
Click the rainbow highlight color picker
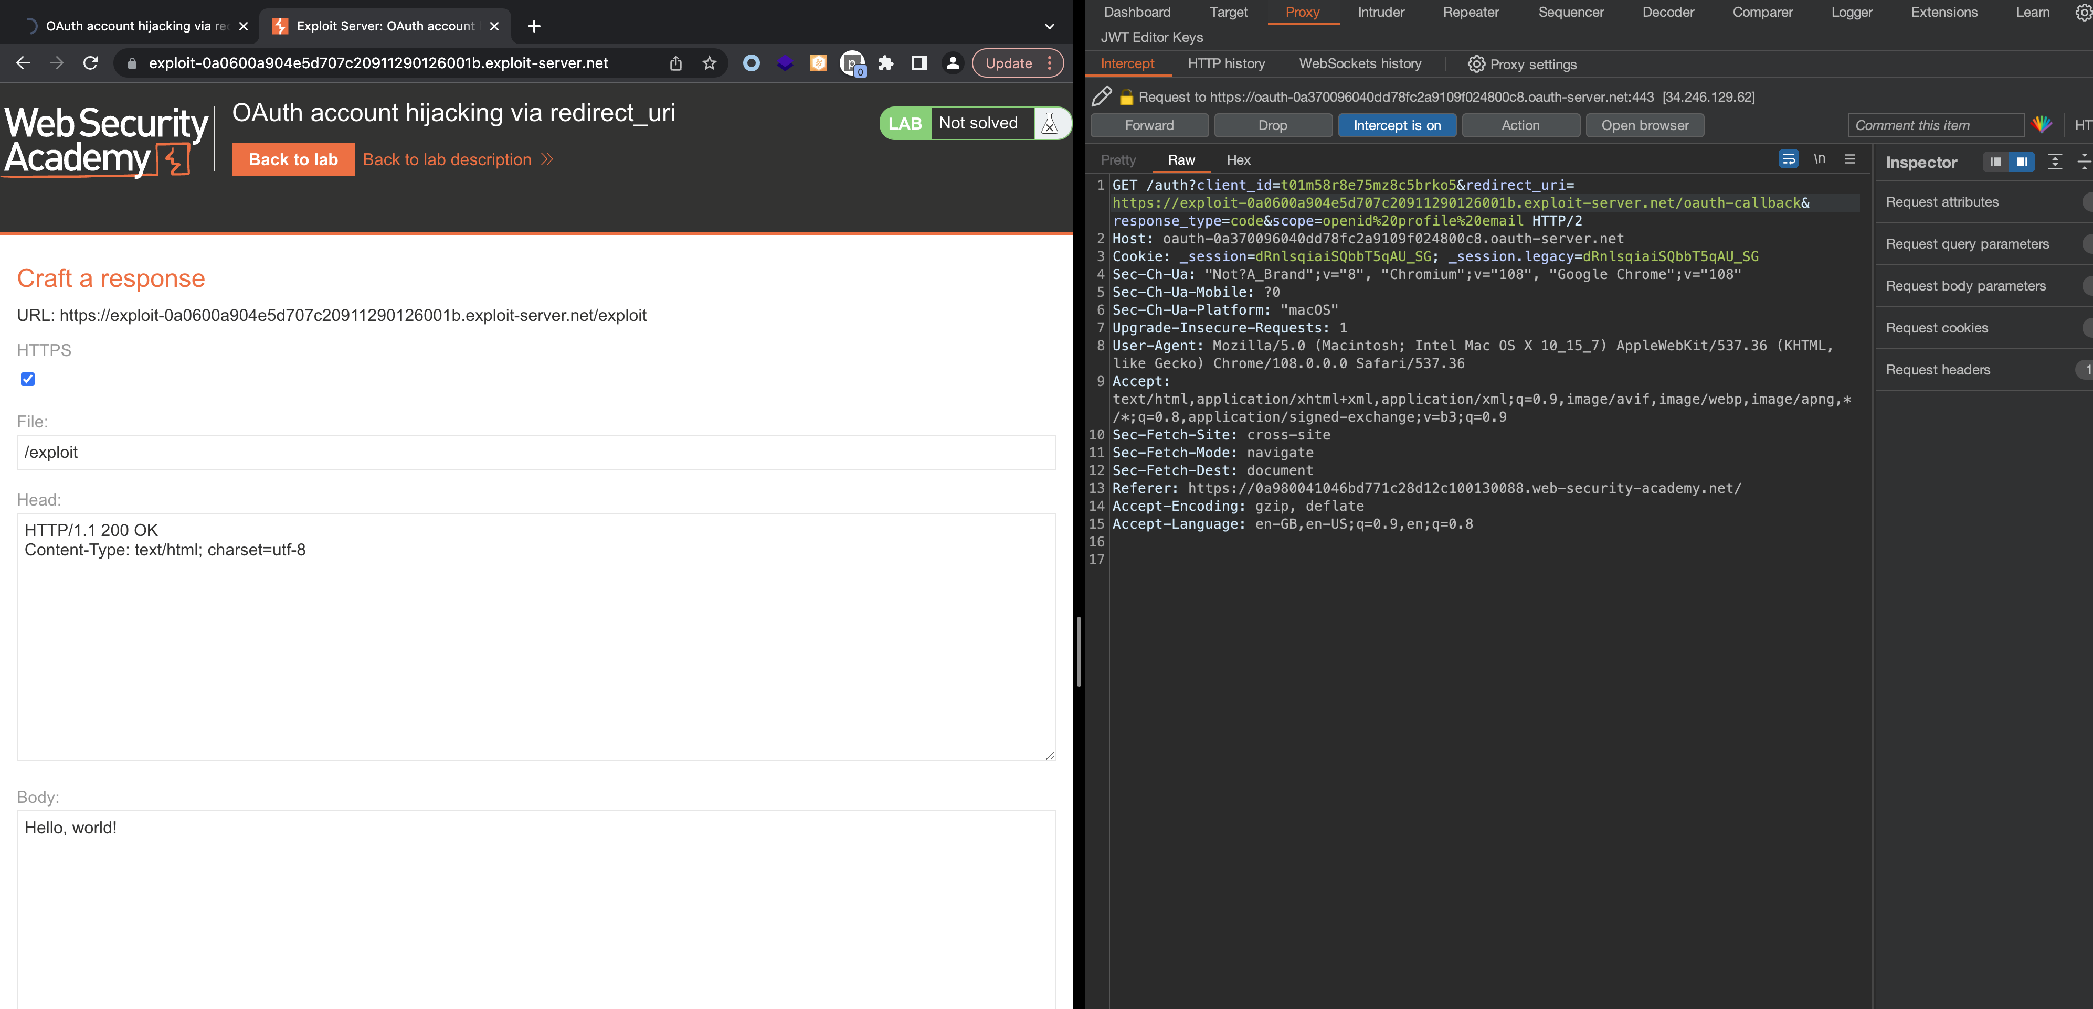(x=2042, y=125)
